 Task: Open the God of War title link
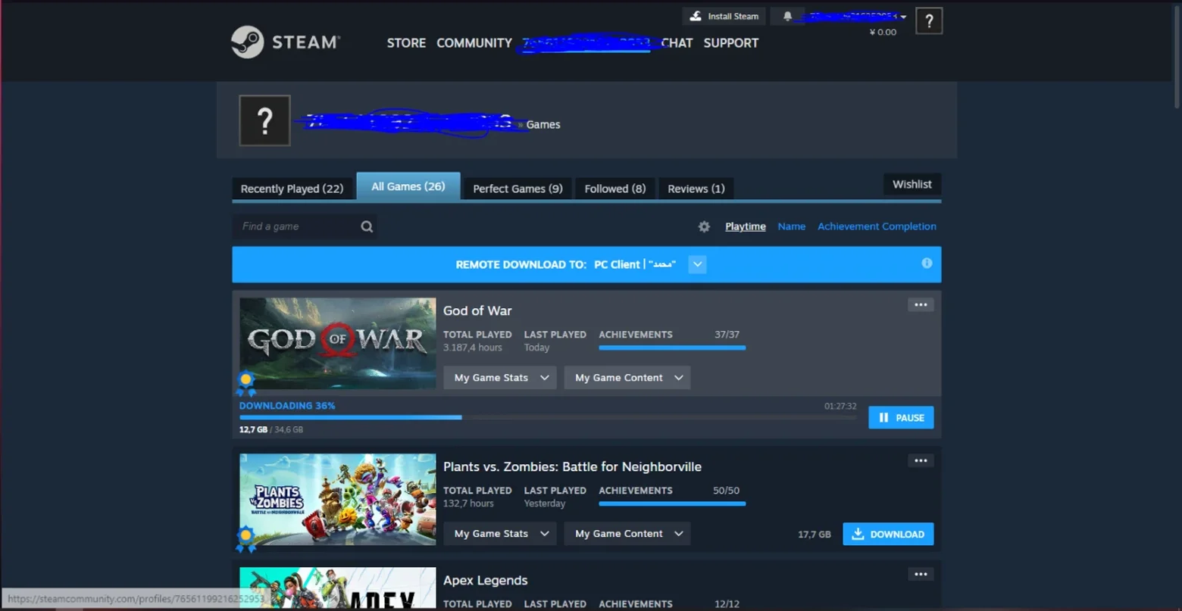[477, 310]
